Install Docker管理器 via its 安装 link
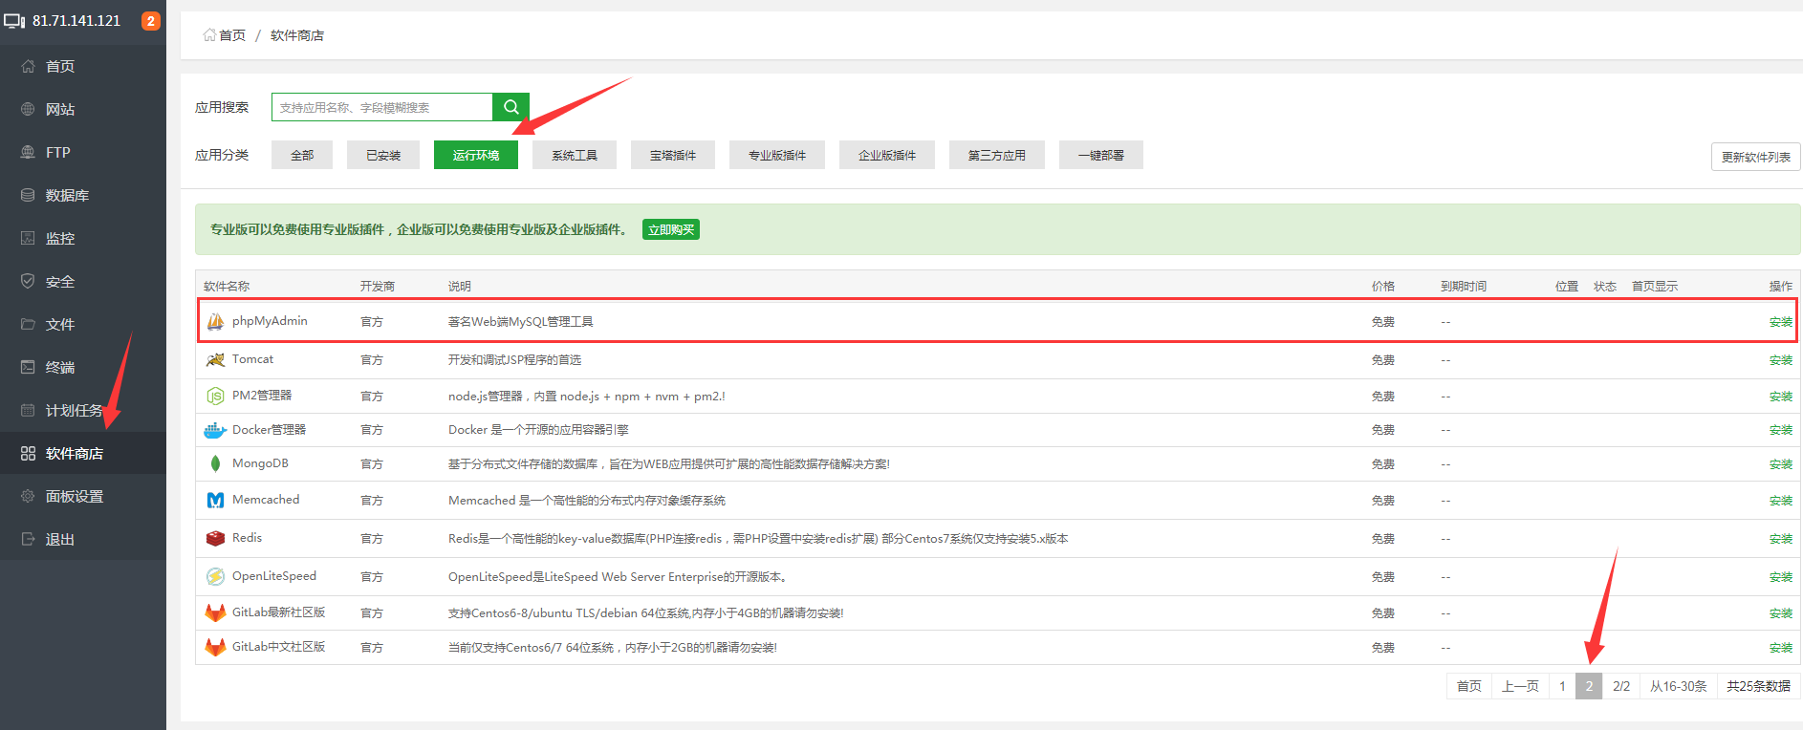The height and width of the screenshot is (730, 1803). point(1781,430)
